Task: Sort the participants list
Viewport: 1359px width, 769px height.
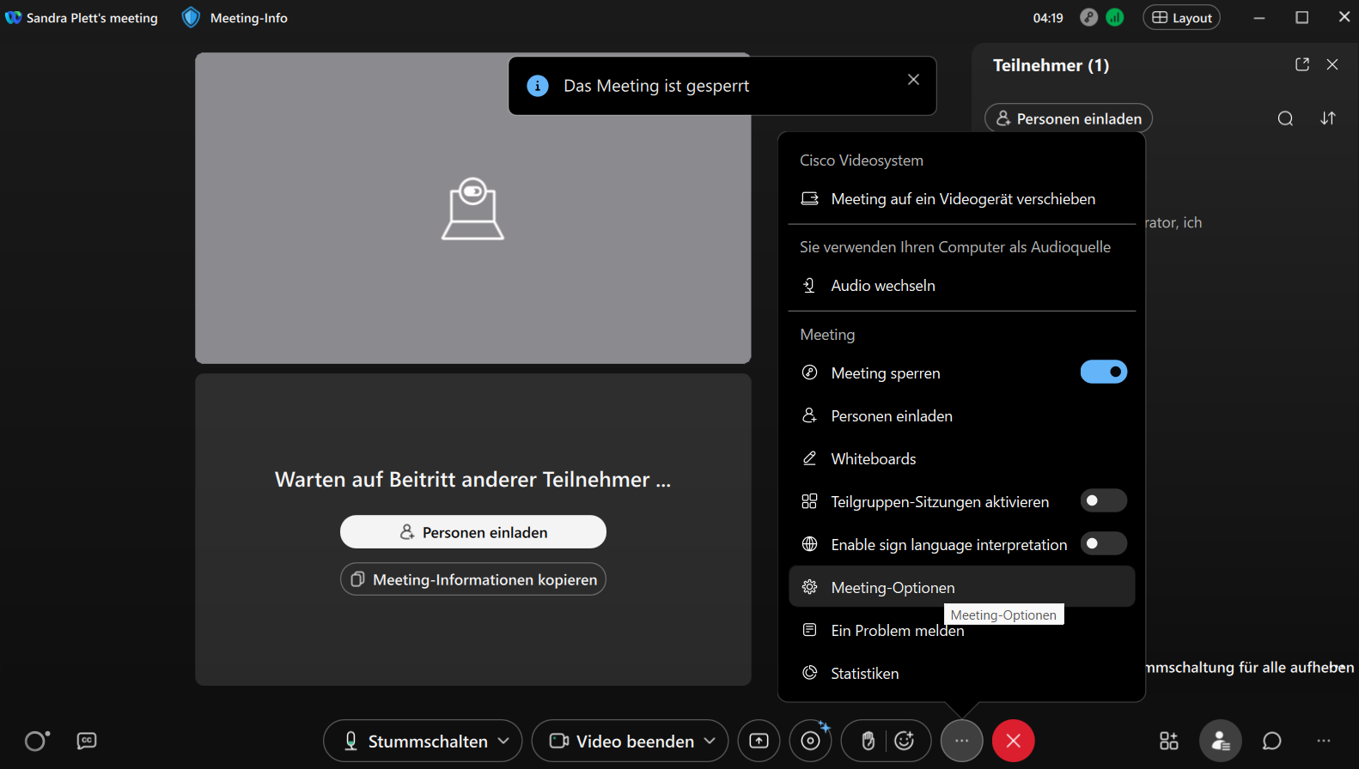Action: point(1328,118)
